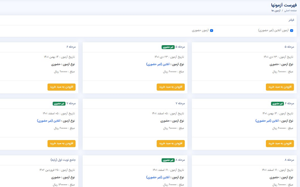The image size is (300, 187).
Task: Uncheck the آزمون آنلاین (غیر حضوری) filter checkbox
Action: coord(291,30)
